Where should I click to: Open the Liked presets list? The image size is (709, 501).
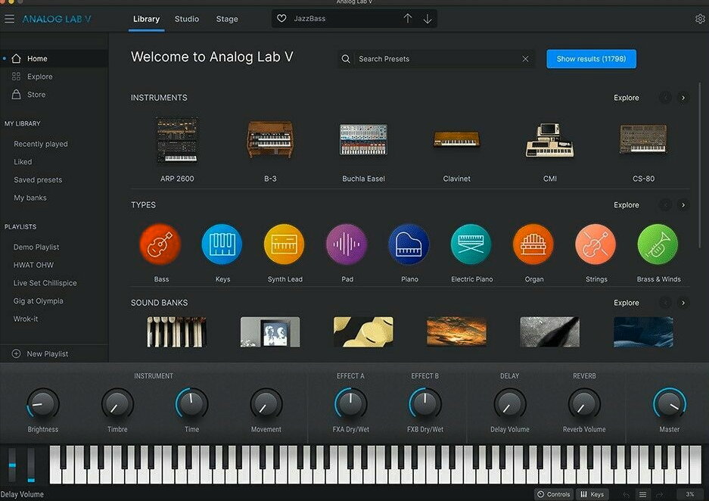click(23, 161)
